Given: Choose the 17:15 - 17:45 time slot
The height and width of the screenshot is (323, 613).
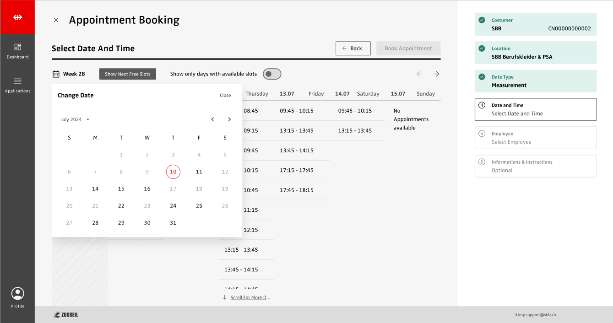Looking at the screenshot, I should (x=297, y=170).
